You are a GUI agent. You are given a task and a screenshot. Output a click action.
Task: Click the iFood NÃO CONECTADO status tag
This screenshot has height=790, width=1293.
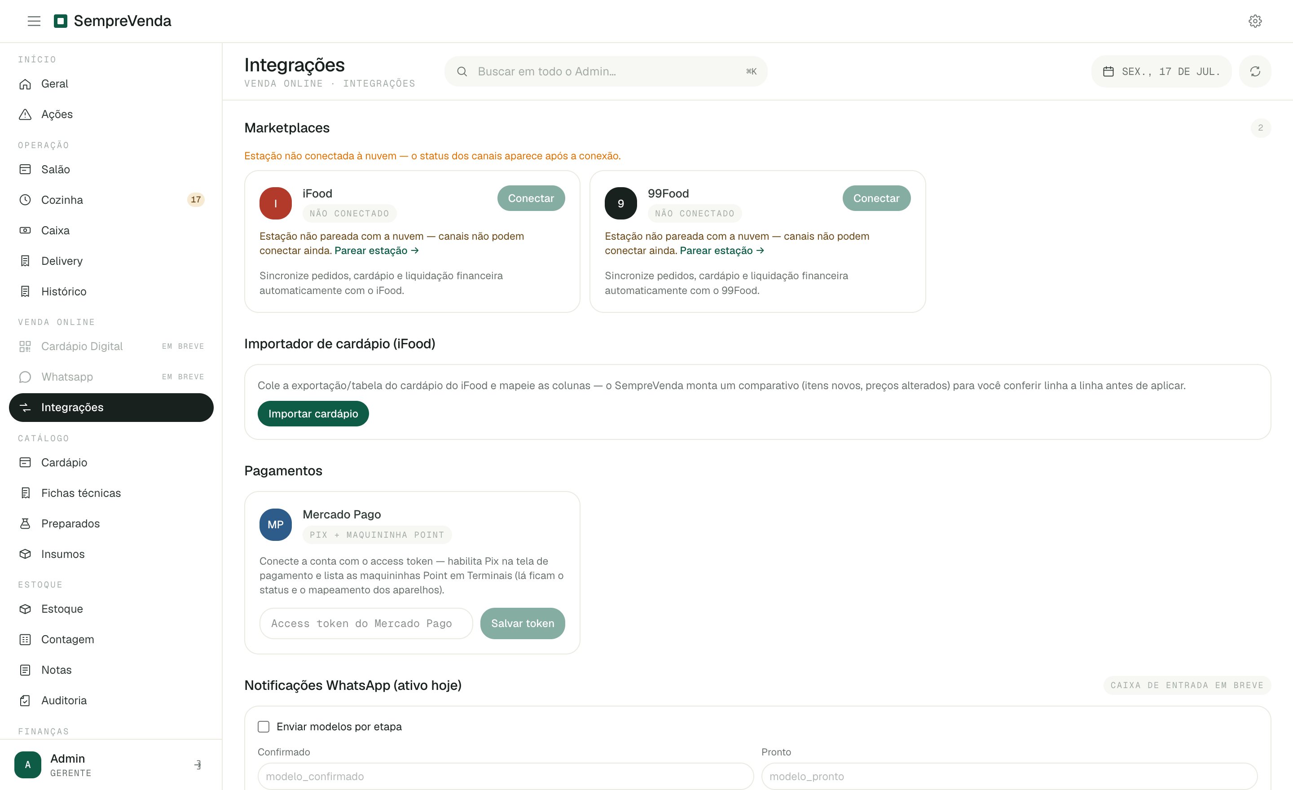pyautogui.click(x=349, y=214)
